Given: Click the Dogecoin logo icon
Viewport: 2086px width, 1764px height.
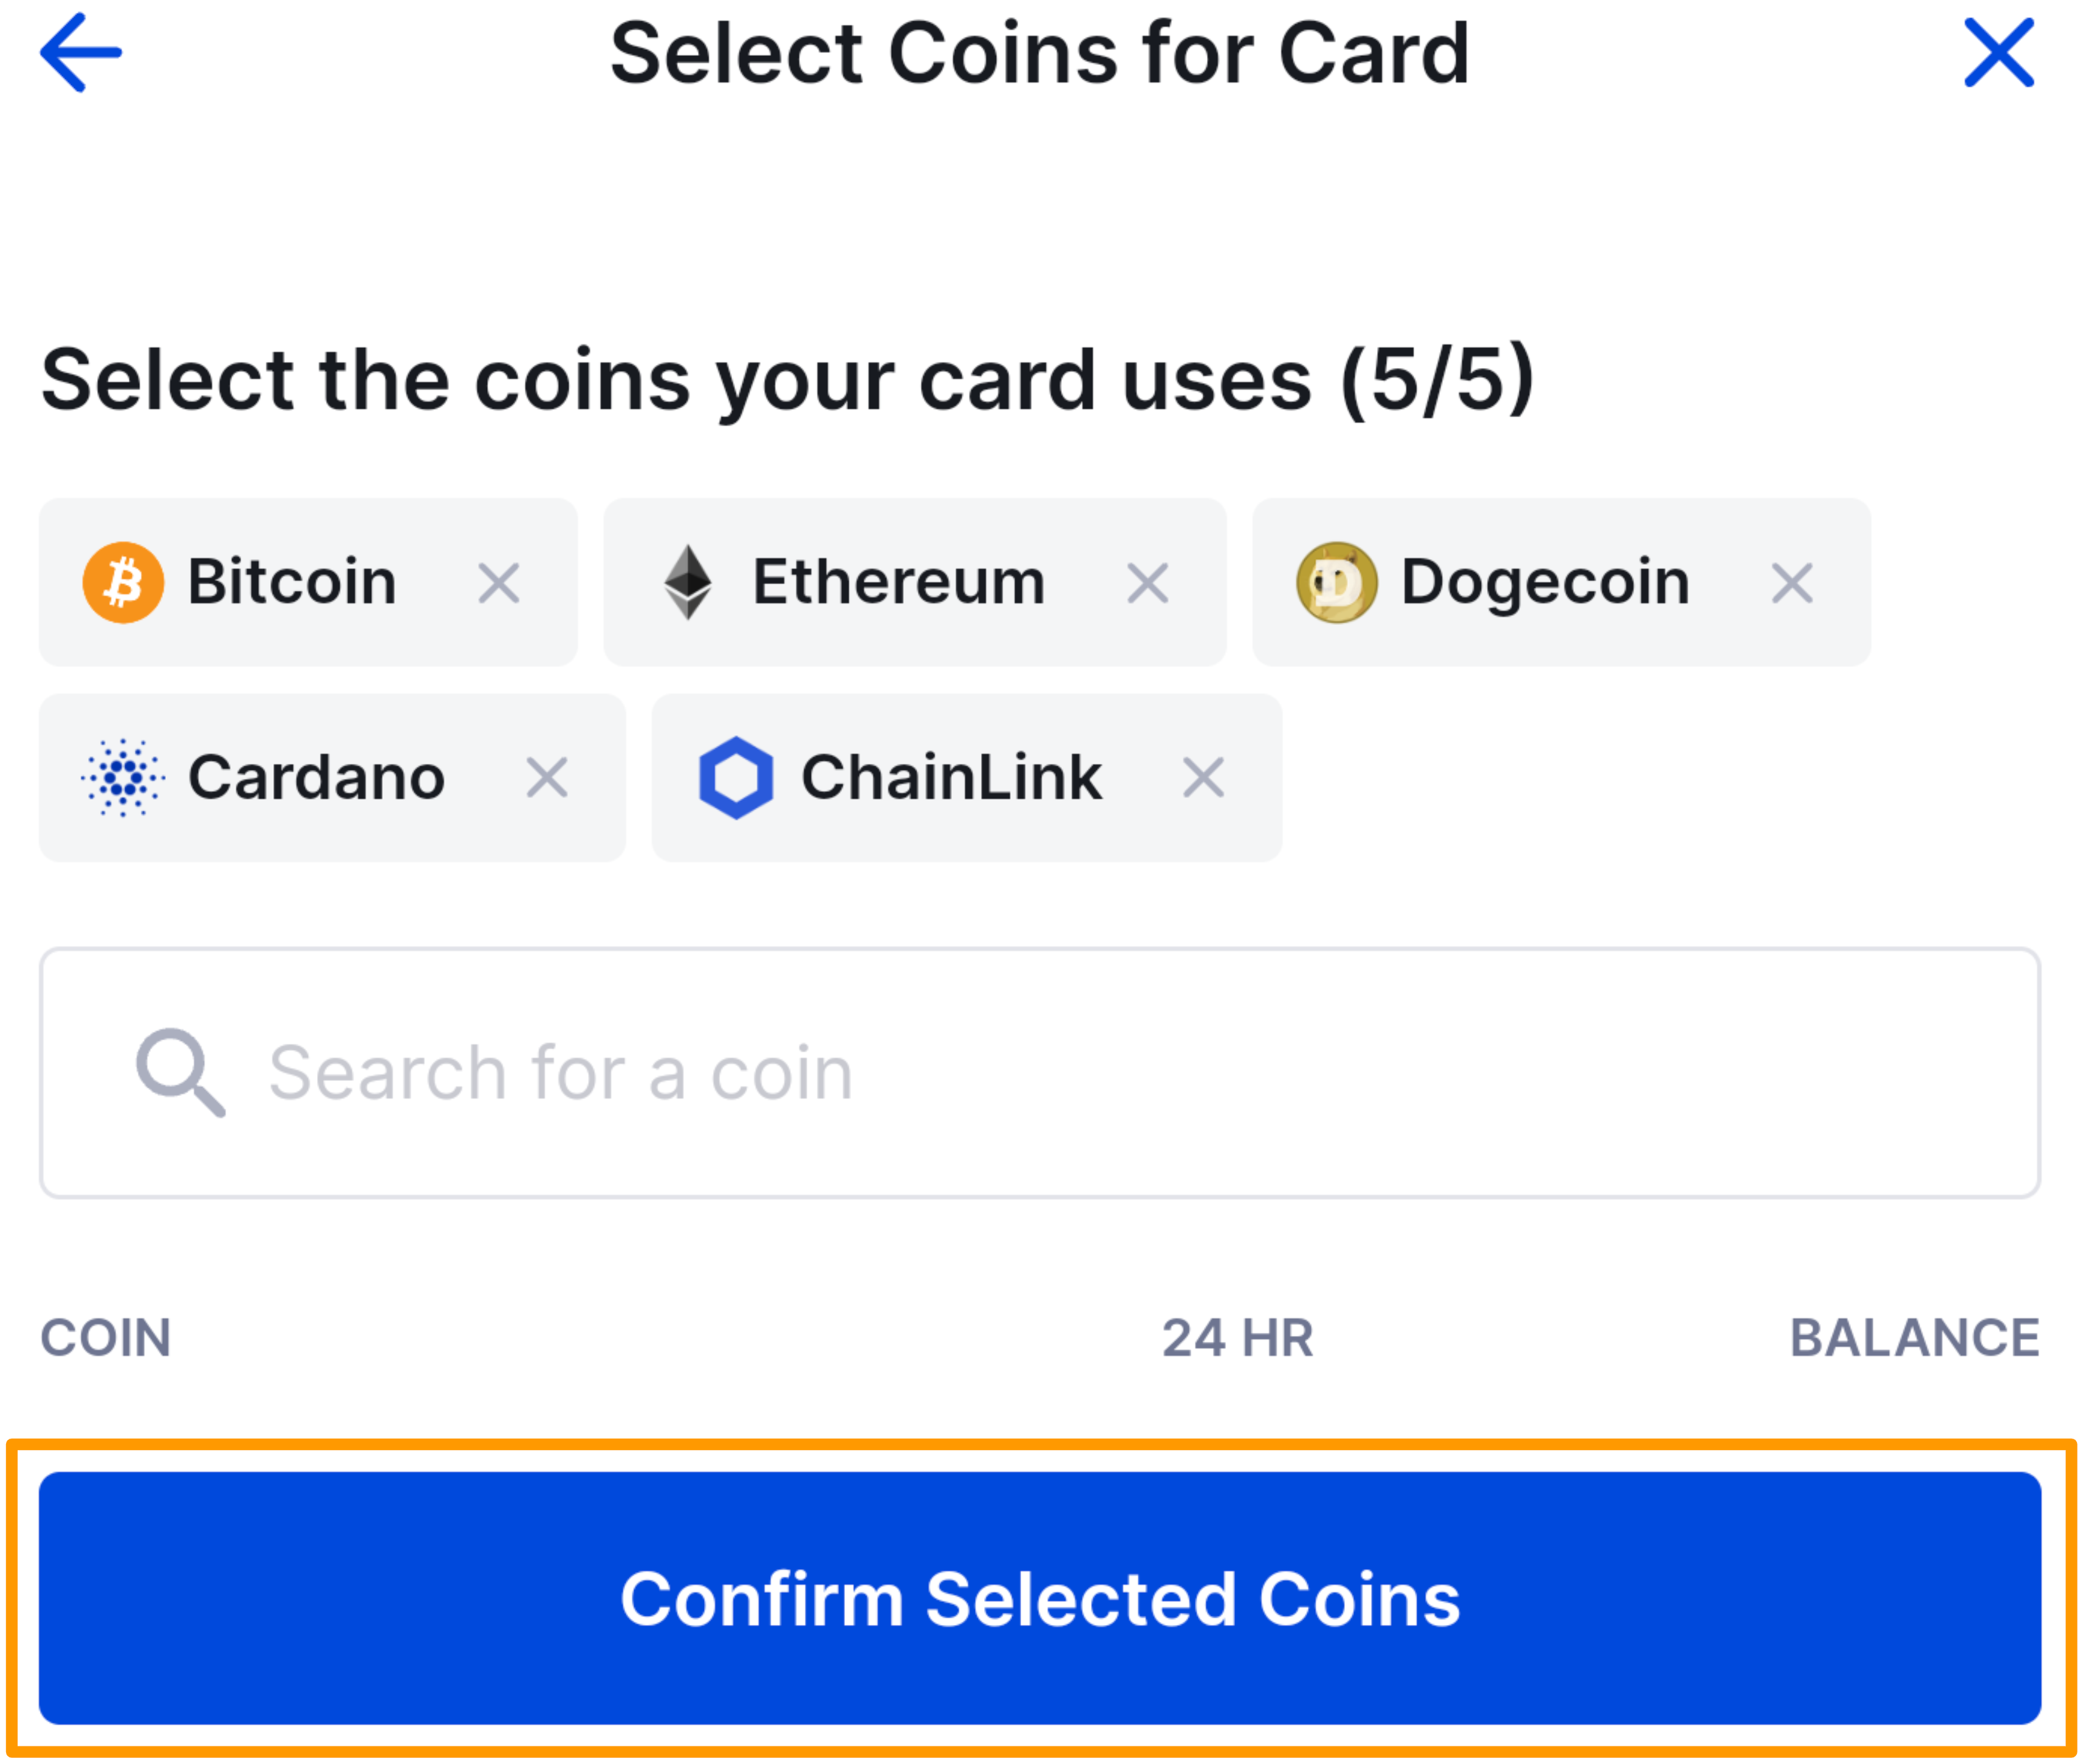Looking at the screenshot, I should [x=1336, y=583].
